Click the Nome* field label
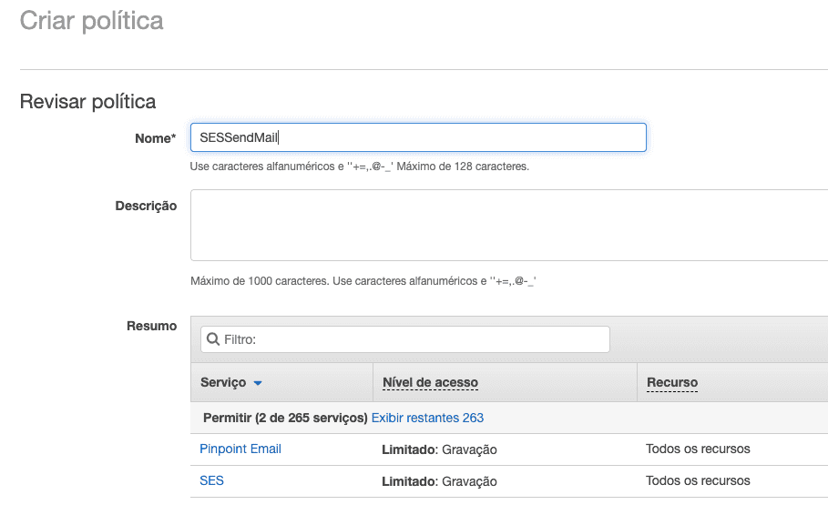 [154, 138]
